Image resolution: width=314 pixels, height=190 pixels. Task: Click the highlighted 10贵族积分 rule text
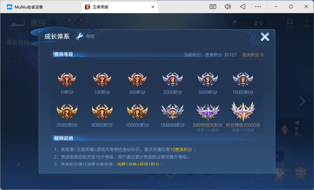(181, 150)
